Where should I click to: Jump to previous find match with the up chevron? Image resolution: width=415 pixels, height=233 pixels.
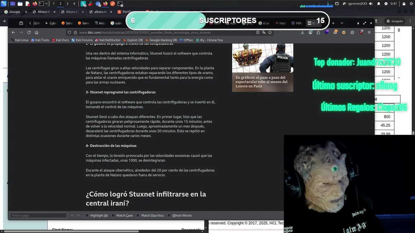pyautogui.click(x=72, y=216)
